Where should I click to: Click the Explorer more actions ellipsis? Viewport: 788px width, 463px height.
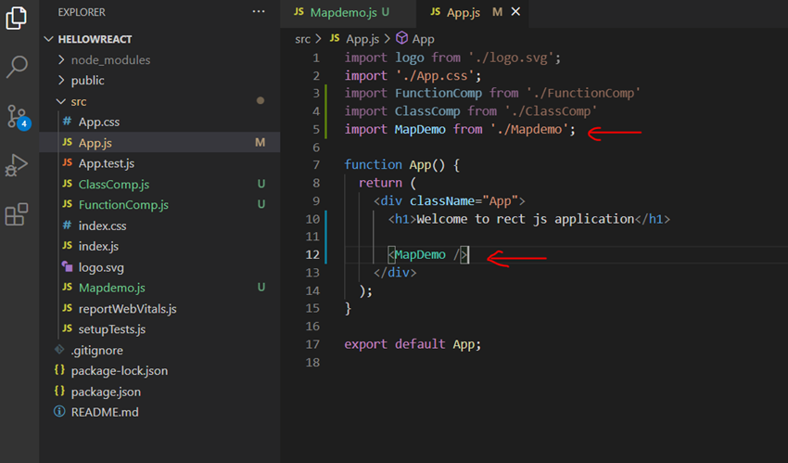click(259, 12)
